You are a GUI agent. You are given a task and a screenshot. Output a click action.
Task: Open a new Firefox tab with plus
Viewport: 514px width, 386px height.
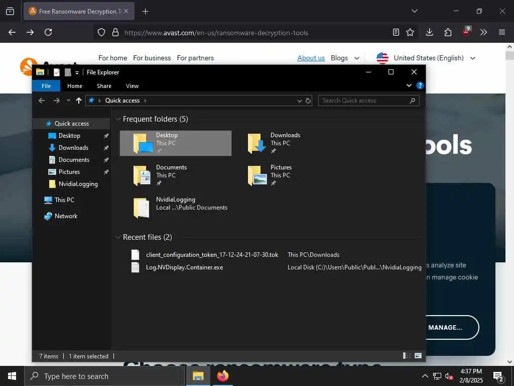(145, 12)
